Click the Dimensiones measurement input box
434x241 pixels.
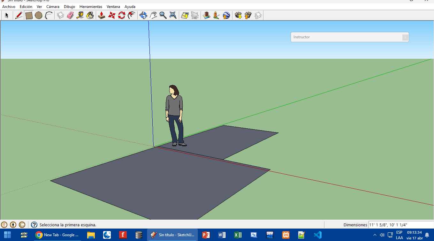click(x=400, y=225)
